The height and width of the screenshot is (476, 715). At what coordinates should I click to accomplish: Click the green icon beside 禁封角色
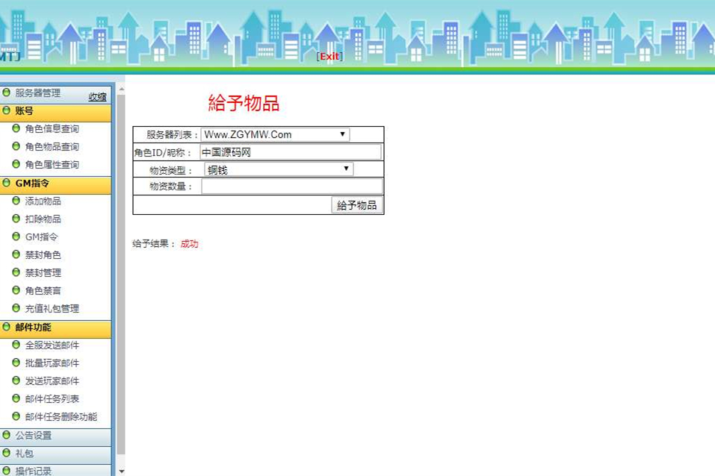click(x=16, y=254)
